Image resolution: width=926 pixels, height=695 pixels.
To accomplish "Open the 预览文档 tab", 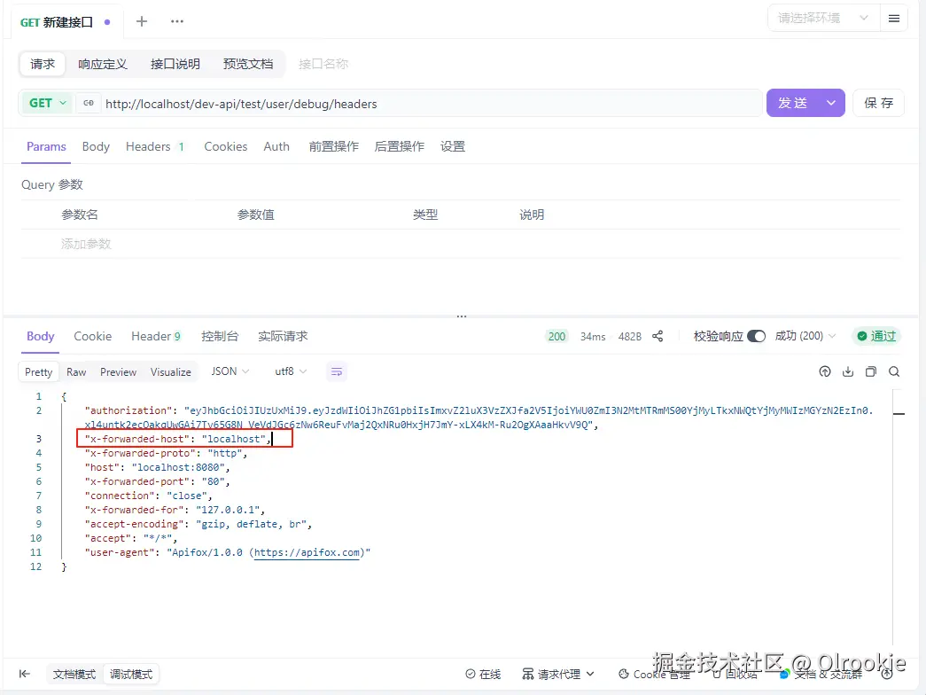I will pyautogui.click(x=248, y=64).
